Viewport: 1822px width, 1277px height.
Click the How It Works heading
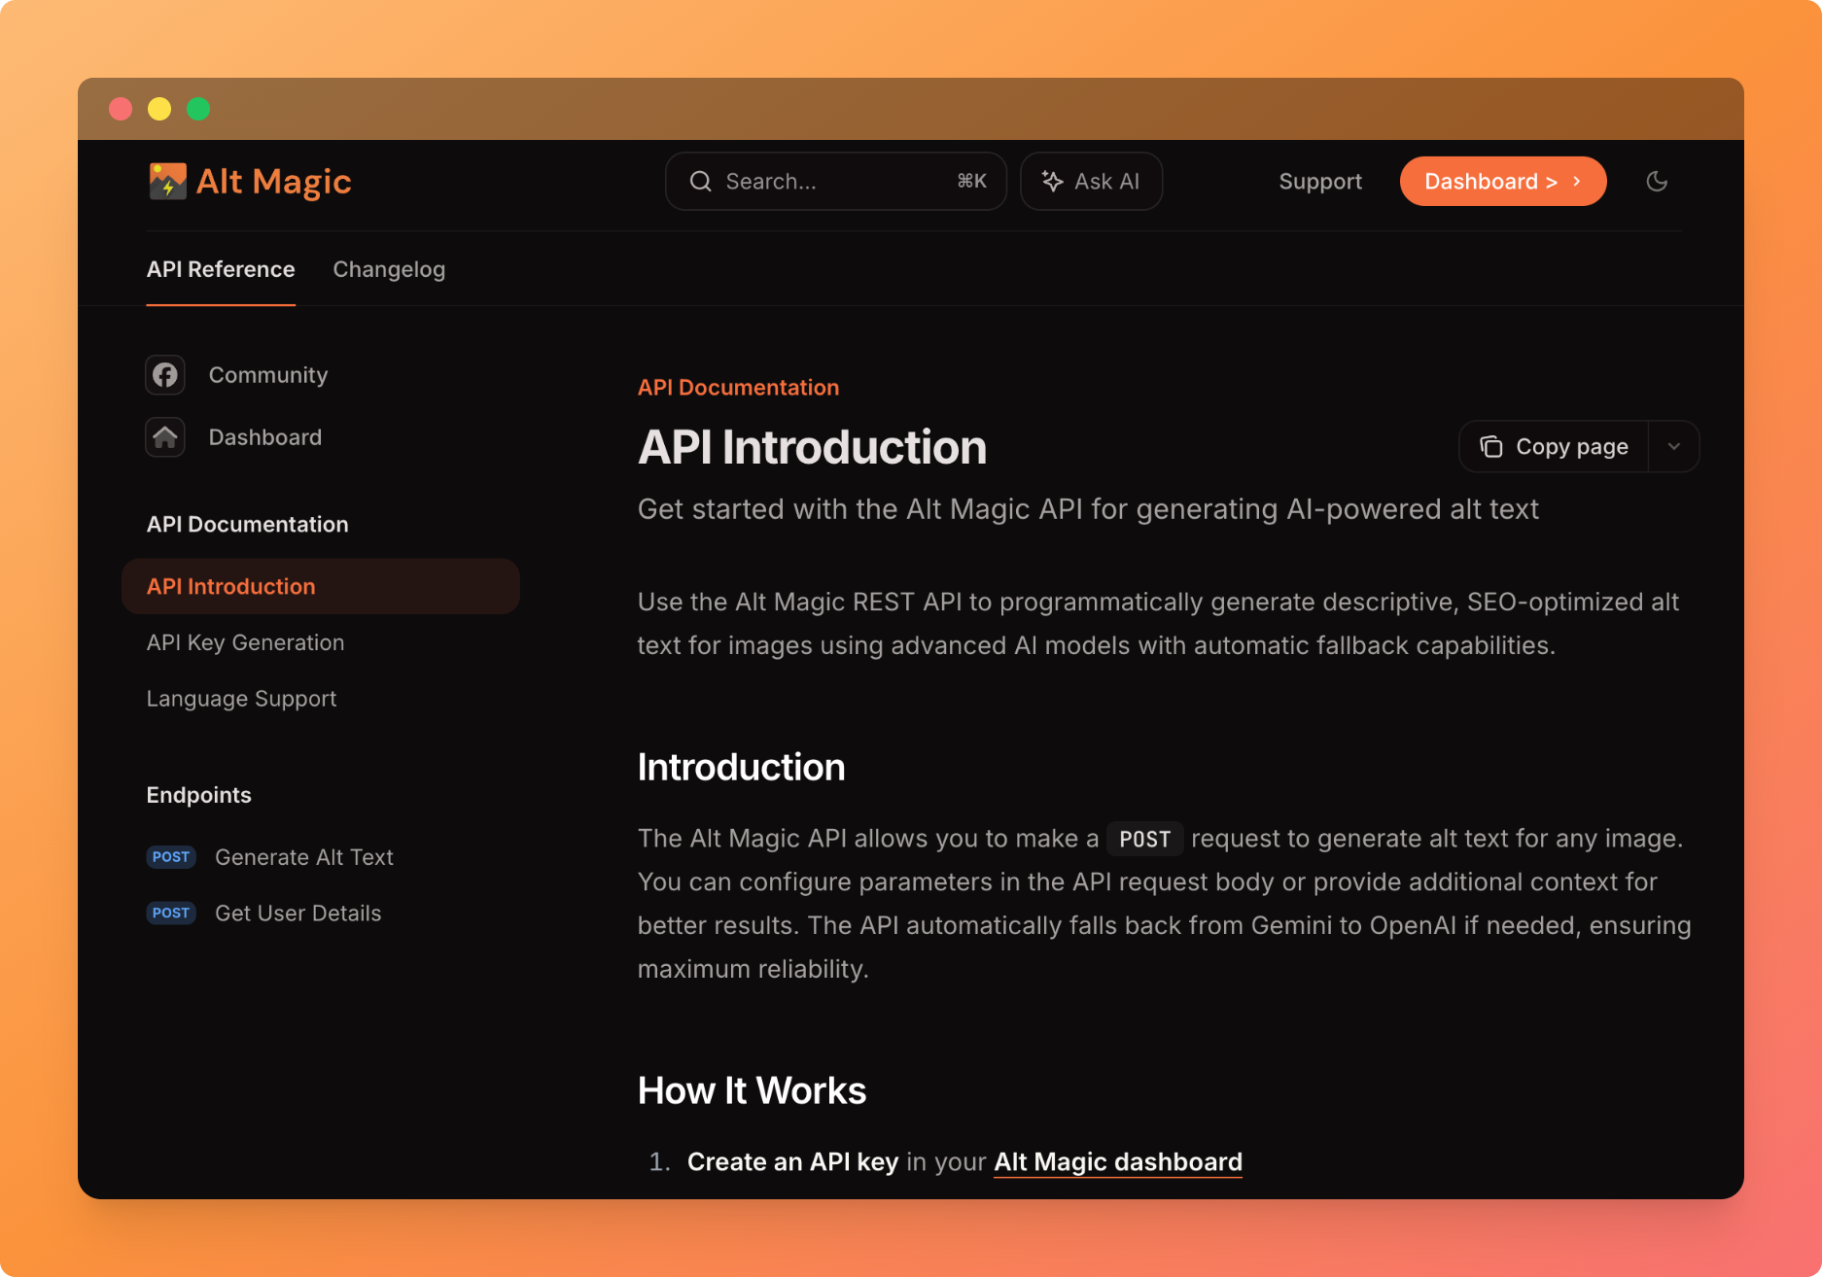pyautogui.click(x=752, y=1090)
